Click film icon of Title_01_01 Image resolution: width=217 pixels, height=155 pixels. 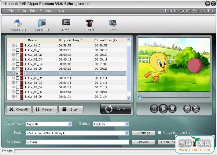coord(22,45)
